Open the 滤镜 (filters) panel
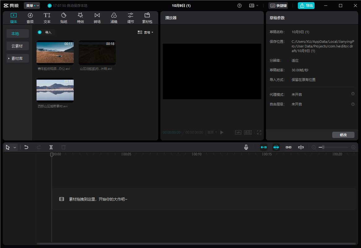The image size is (361, 248). point(114,18)
